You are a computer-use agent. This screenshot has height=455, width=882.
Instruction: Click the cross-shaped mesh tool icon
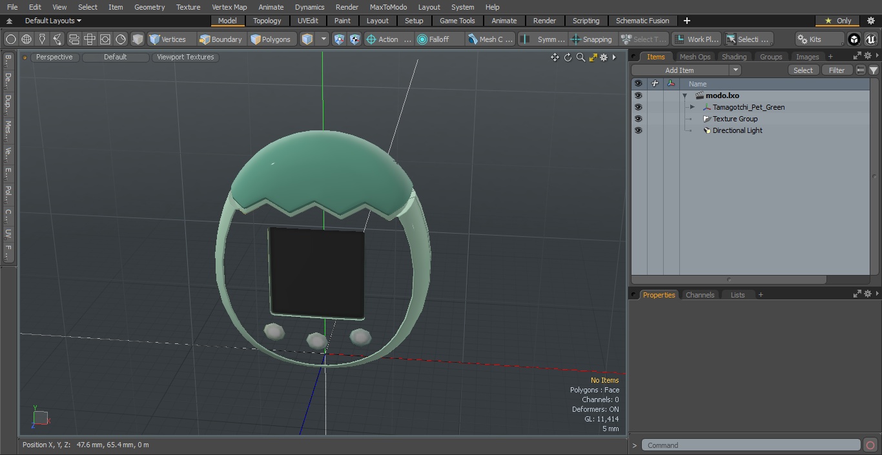[89, 39]
